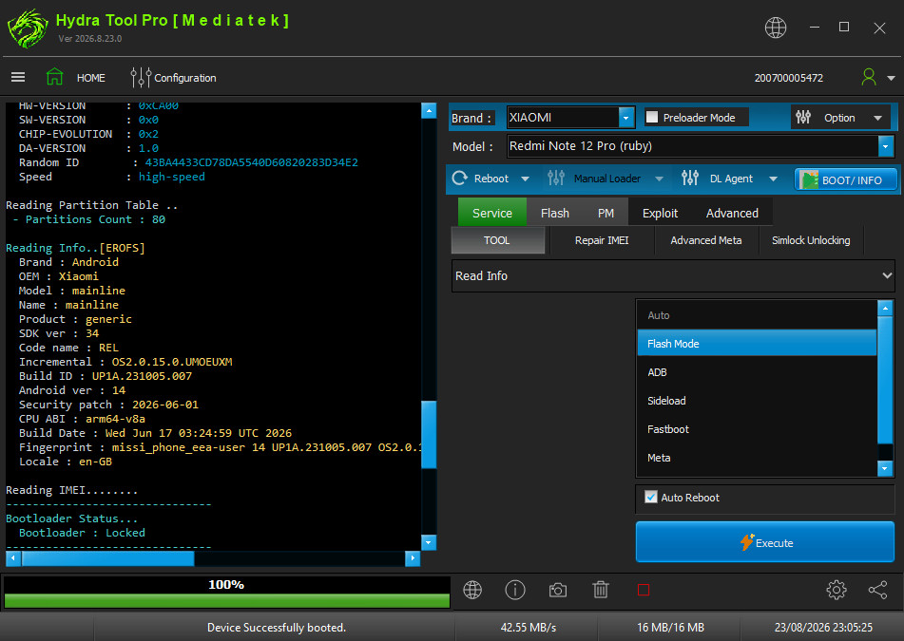Switch to the Flash tab
The width and height of the screenshot is (904, 641).
tap(554, 213)
